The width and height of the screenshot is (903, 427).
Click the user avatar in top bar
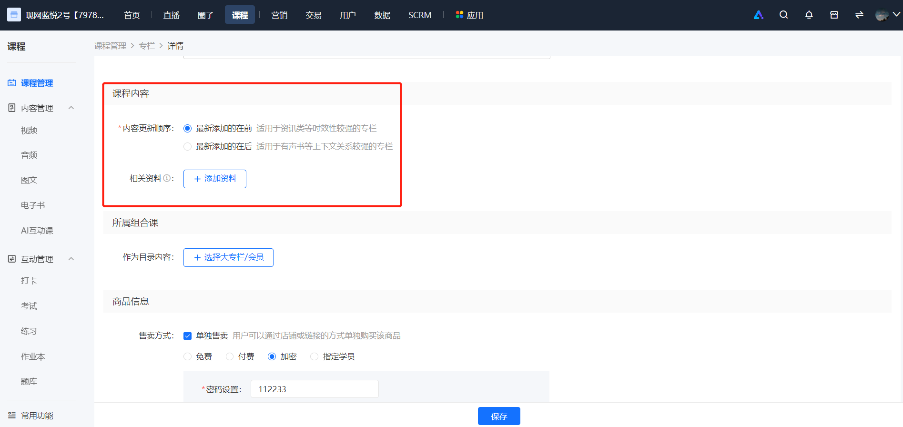point(882,15)
